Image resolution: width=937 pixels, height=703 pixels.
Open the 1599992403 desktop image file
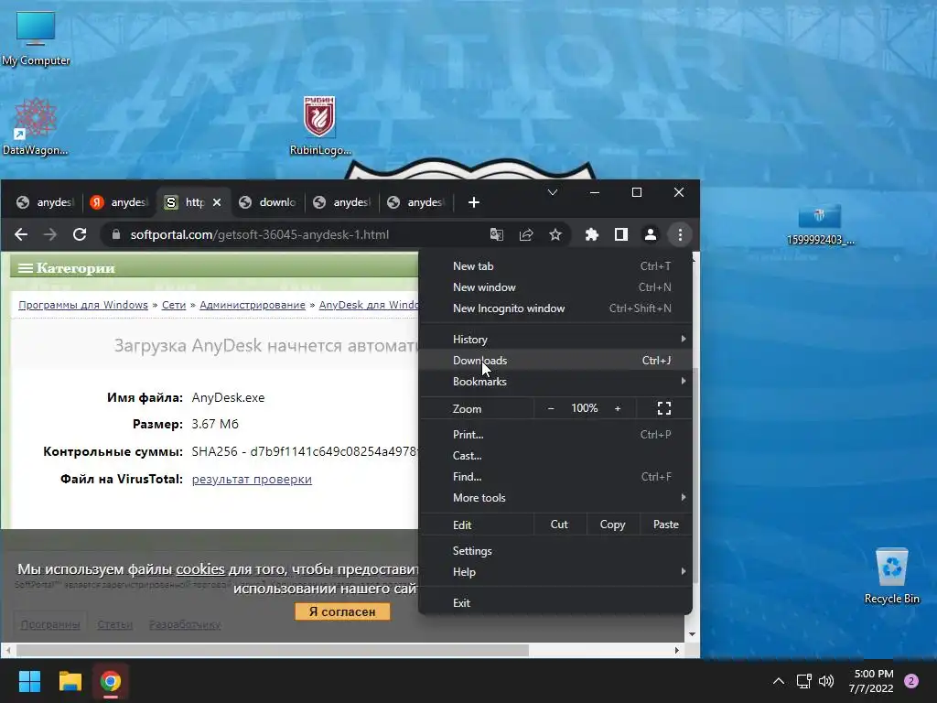pyautogui.click(x=821, y=225)
